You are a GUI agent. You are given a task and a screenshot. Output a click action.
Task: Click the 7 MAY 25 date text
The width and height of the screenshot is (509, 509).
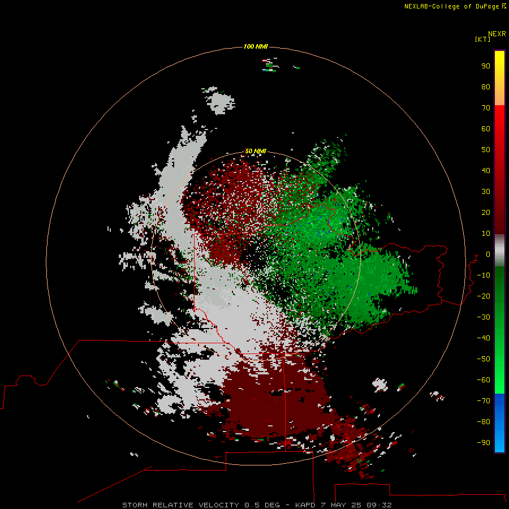coord(342,505)
